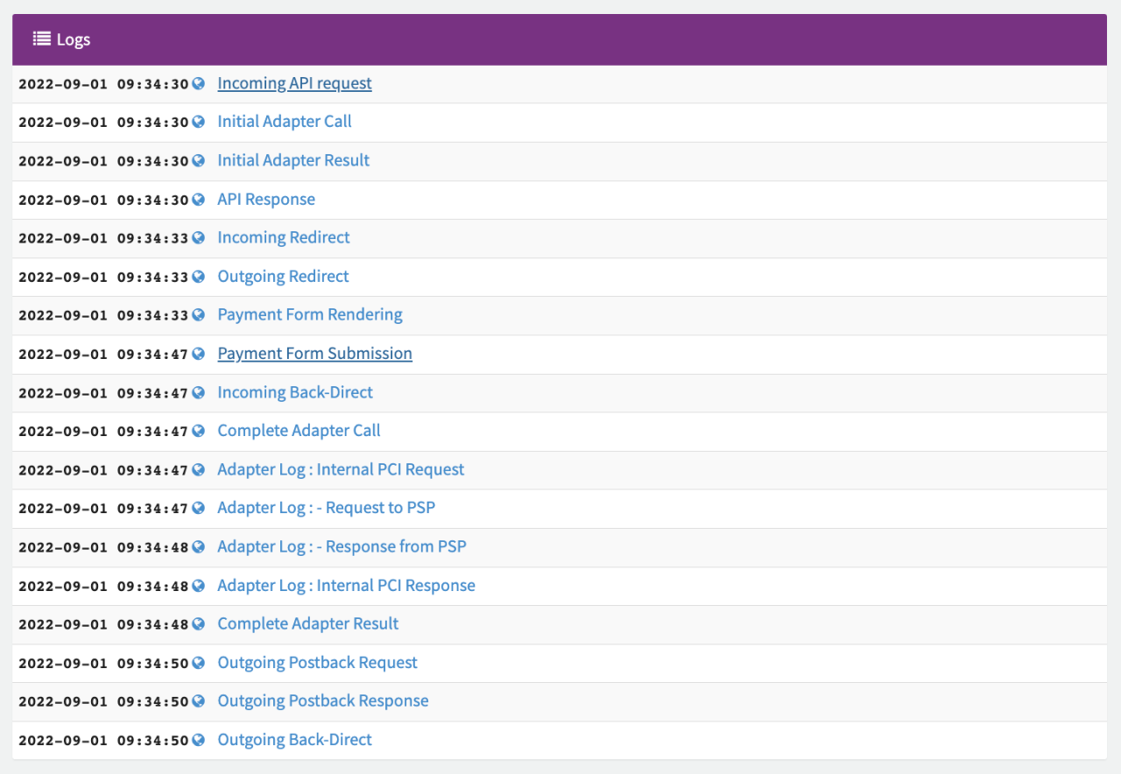
Task: Open Outgoing Postback Request entry
Action: tap(317, 662)
